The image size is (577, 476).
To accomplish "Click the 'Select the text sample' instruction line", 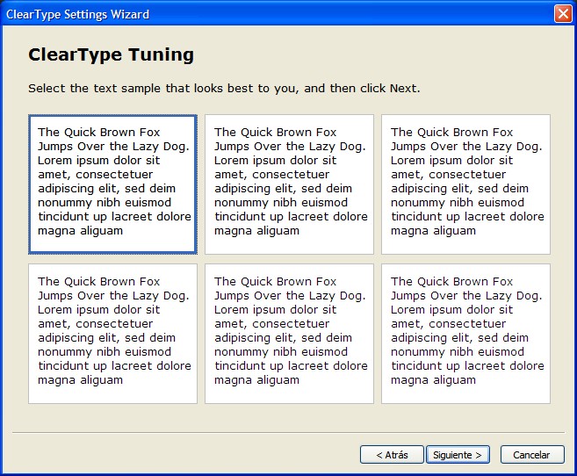I will 224,89.
